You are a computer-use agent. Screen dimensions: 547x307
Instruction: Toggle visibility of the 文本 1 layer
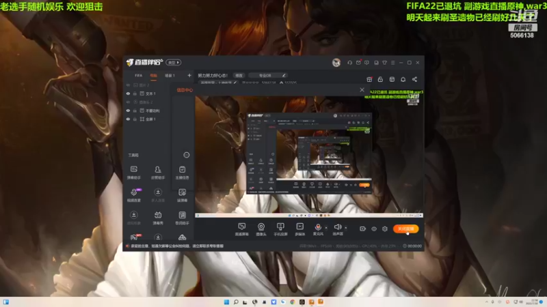point(128,93)
